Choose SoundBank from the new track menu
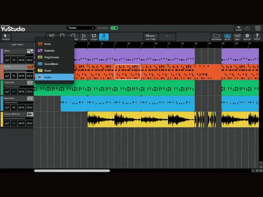This screenshot has width=263, height=197. [55, 64]
